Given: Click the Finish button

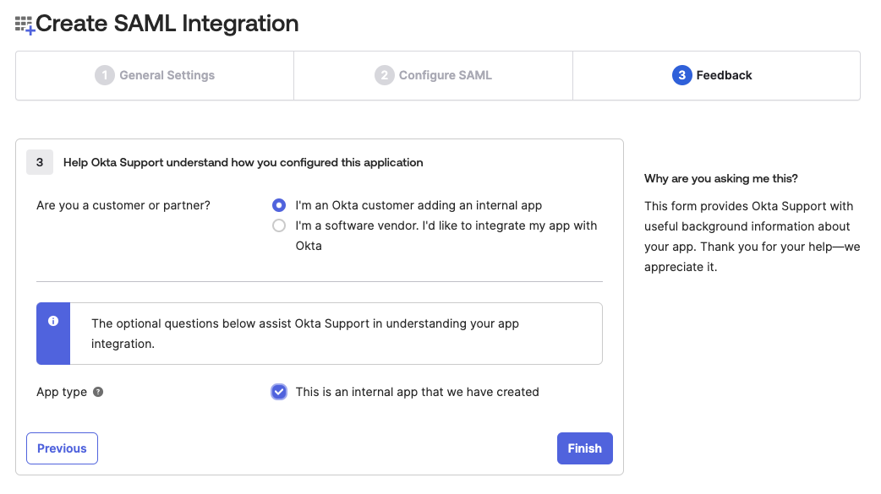Looking at the screenshot, I should point(585,448).
